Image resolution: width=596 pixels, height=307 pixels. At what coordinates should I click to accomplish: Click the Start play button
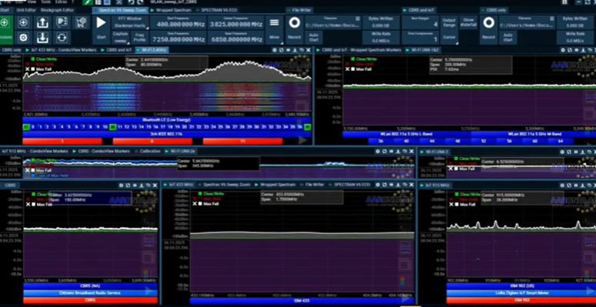(x=101, y=30)
